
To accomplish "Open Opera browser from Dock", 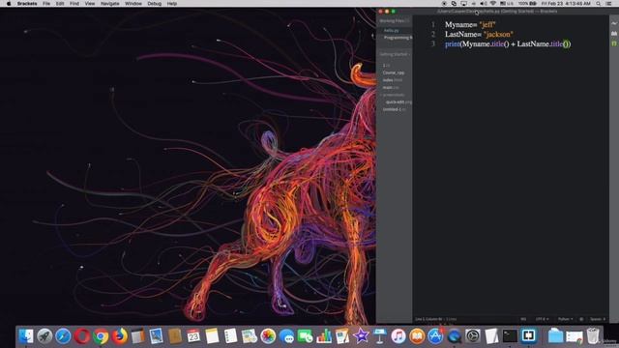I will [81, 336].
